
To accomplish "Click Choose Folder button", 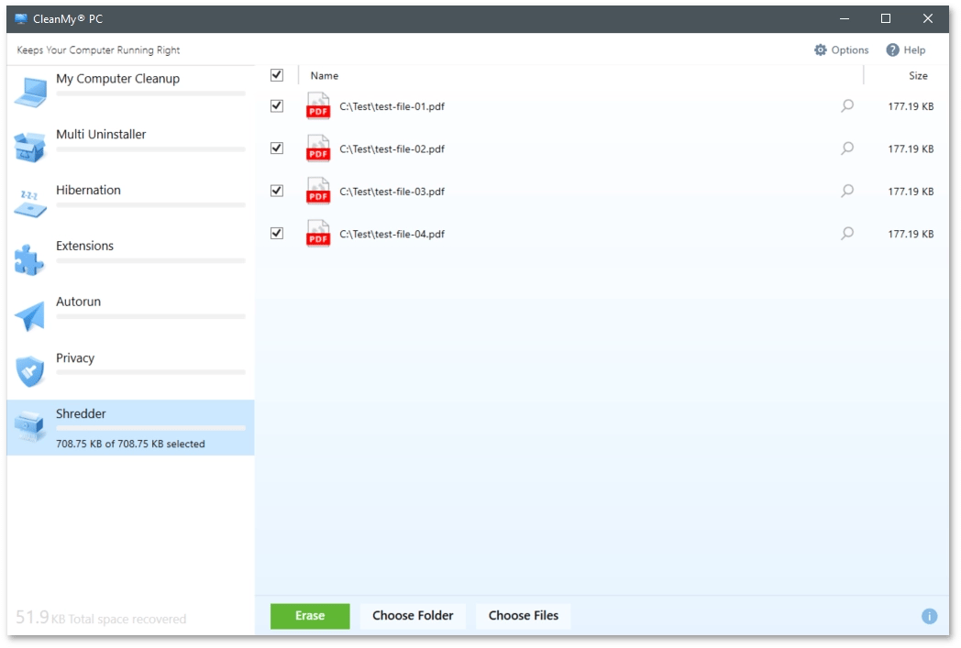I will (x=413, y=616).
